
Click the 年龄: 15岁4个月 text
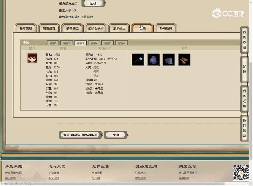pyautogui.click(x=96, y=63)
